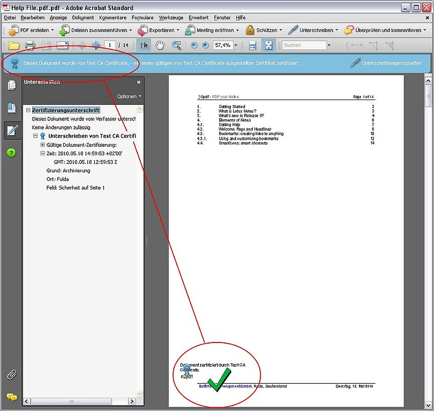Screen dimensions: 434x411
Task: Open the Suchen search options arrow
Action: 329,45
